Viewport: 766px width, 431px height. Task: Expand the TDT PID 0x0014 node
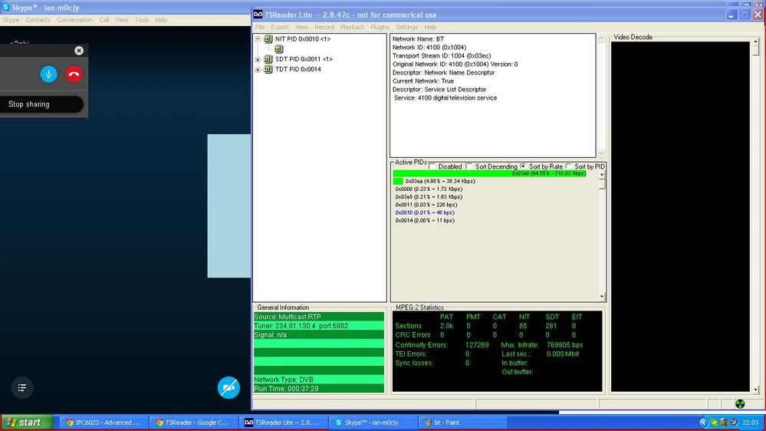tap(258, 69)
